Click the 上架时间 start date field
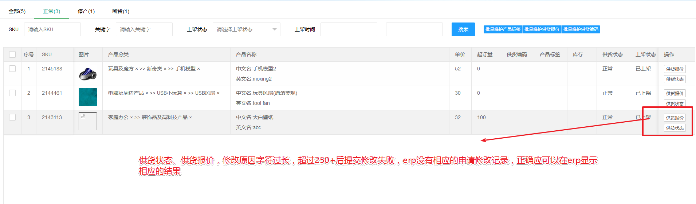 pyautogui.click(x=349, y=29)
